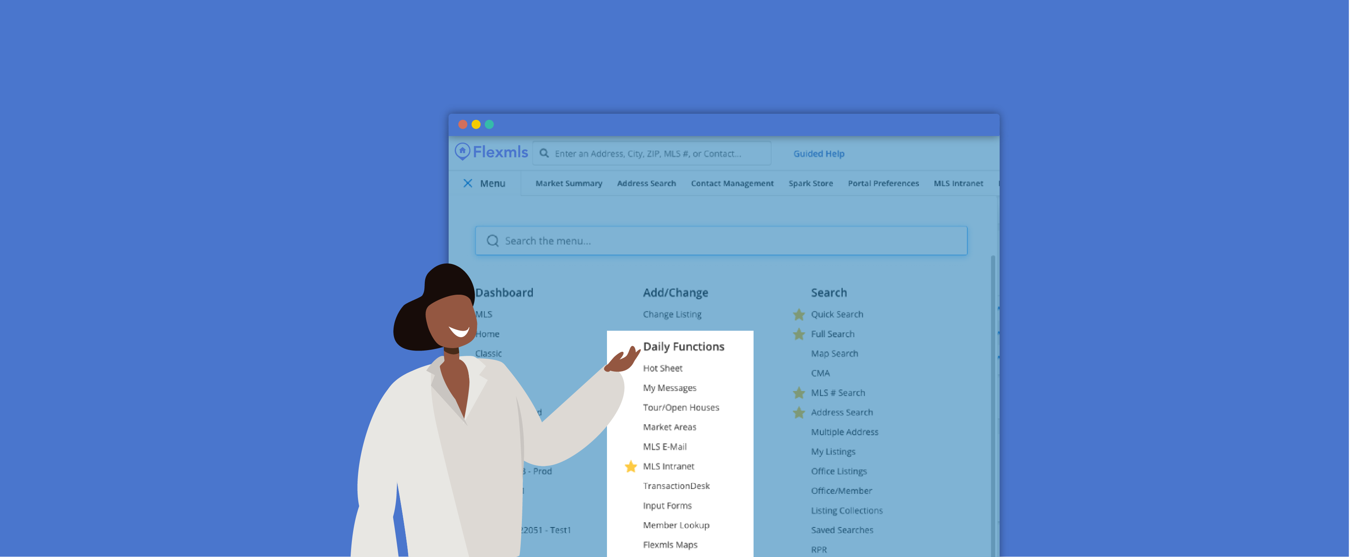Open My Messages under Daily Functions
This screenshot has width=1350, height=557.
(x=669, y=387)
